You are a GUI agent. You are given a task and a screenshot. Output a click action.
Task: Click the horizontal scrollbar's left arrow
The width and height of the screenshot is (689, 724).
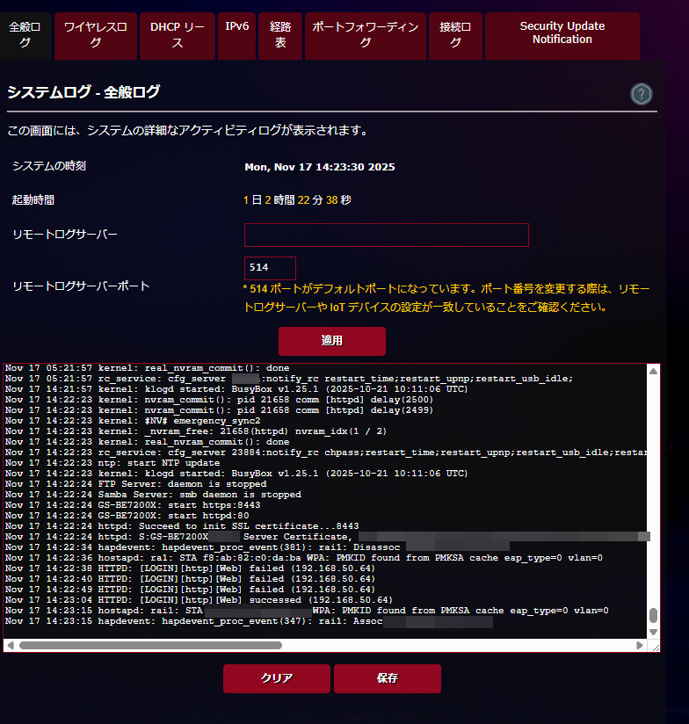[10, 645]
